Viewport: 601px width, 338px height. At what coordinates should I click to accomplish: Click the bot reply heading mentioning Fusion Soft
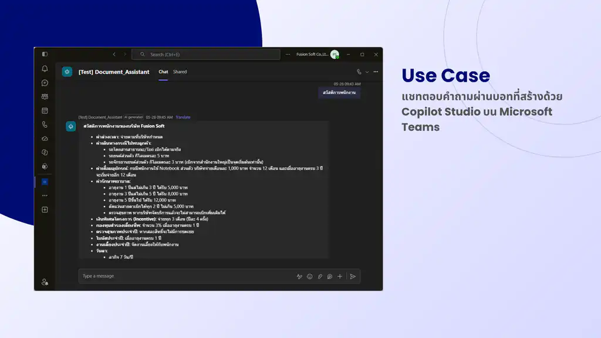[x=124, y=126]
